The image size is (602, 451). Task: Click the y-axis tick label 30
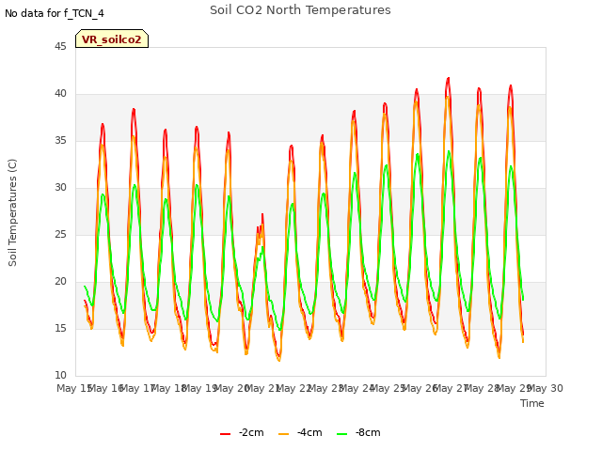[x=60, y=188]
